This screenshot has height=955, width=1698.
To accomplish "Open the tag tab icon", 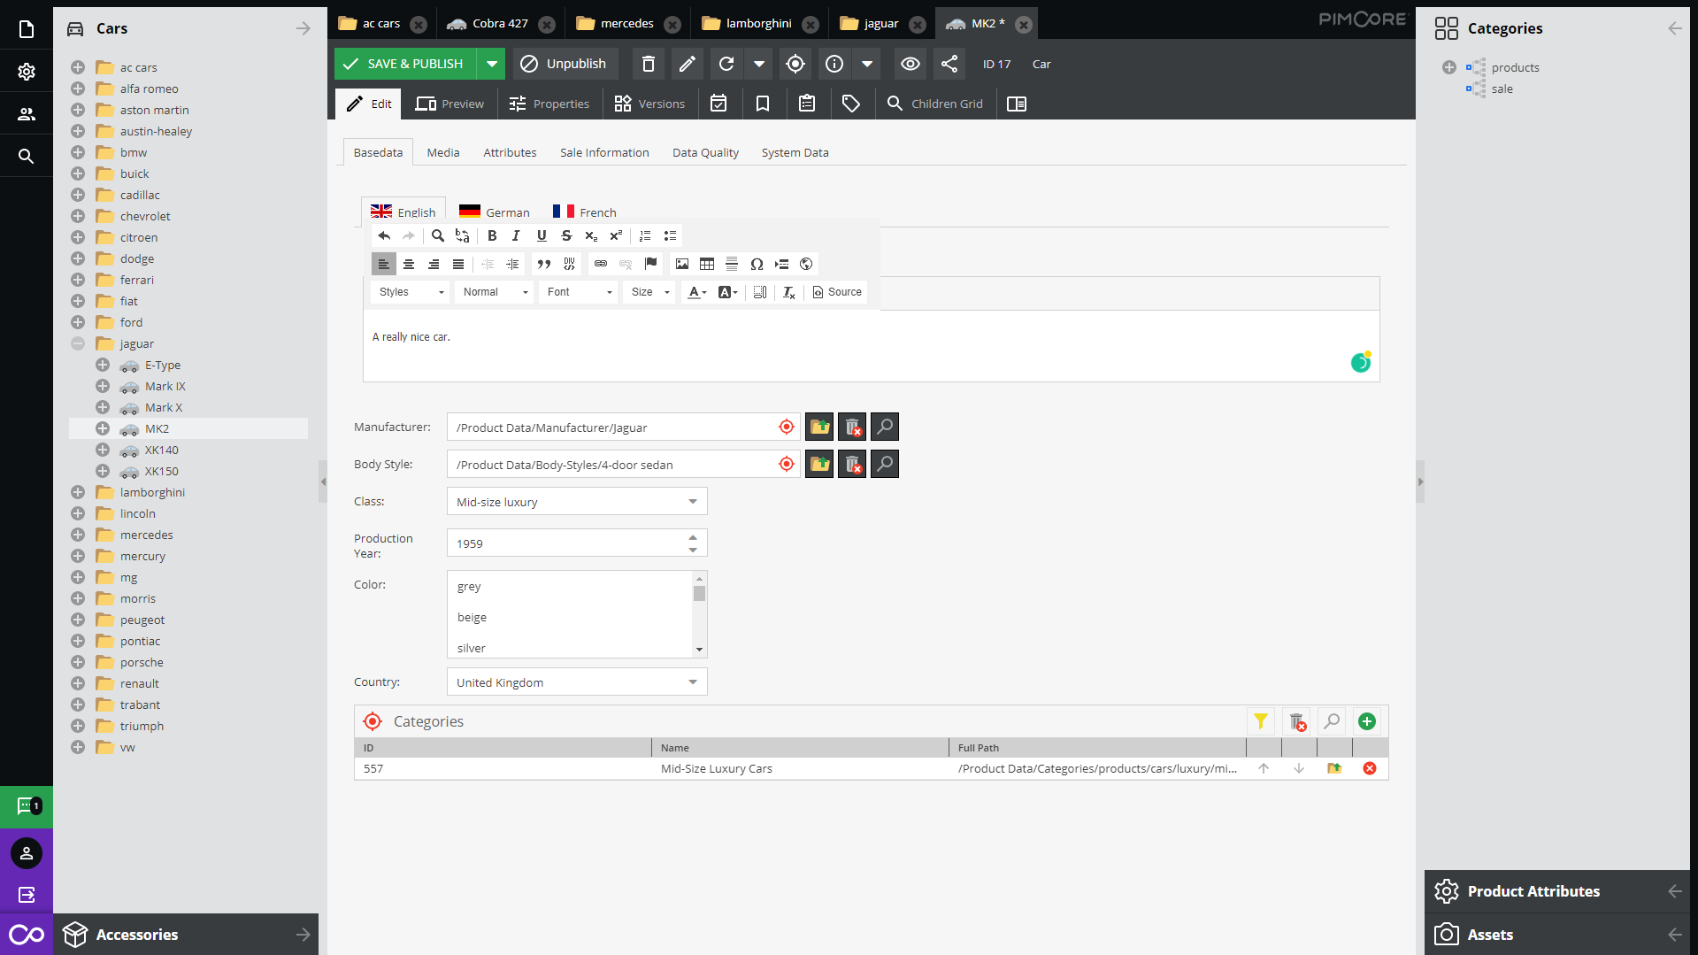I will (851, 104).
